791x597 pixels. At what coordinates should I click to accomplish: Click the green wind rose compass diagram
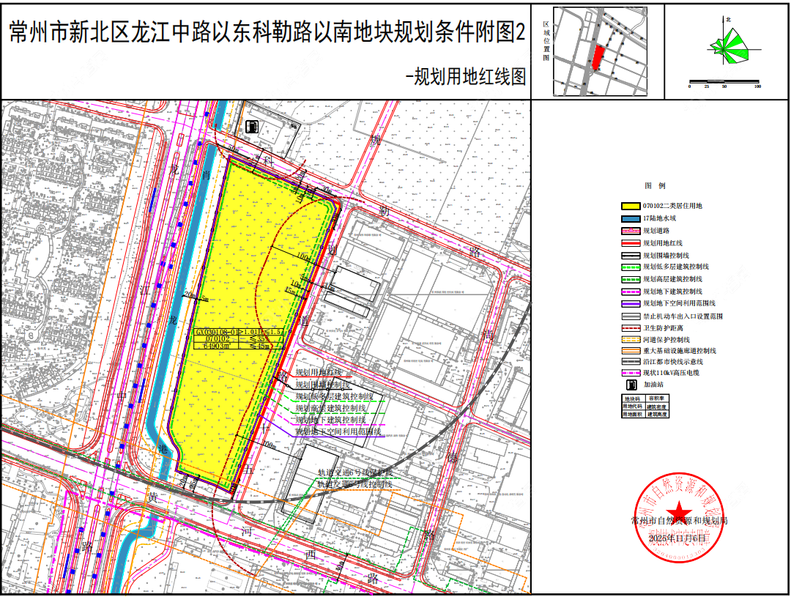click(x=728, y=45)
